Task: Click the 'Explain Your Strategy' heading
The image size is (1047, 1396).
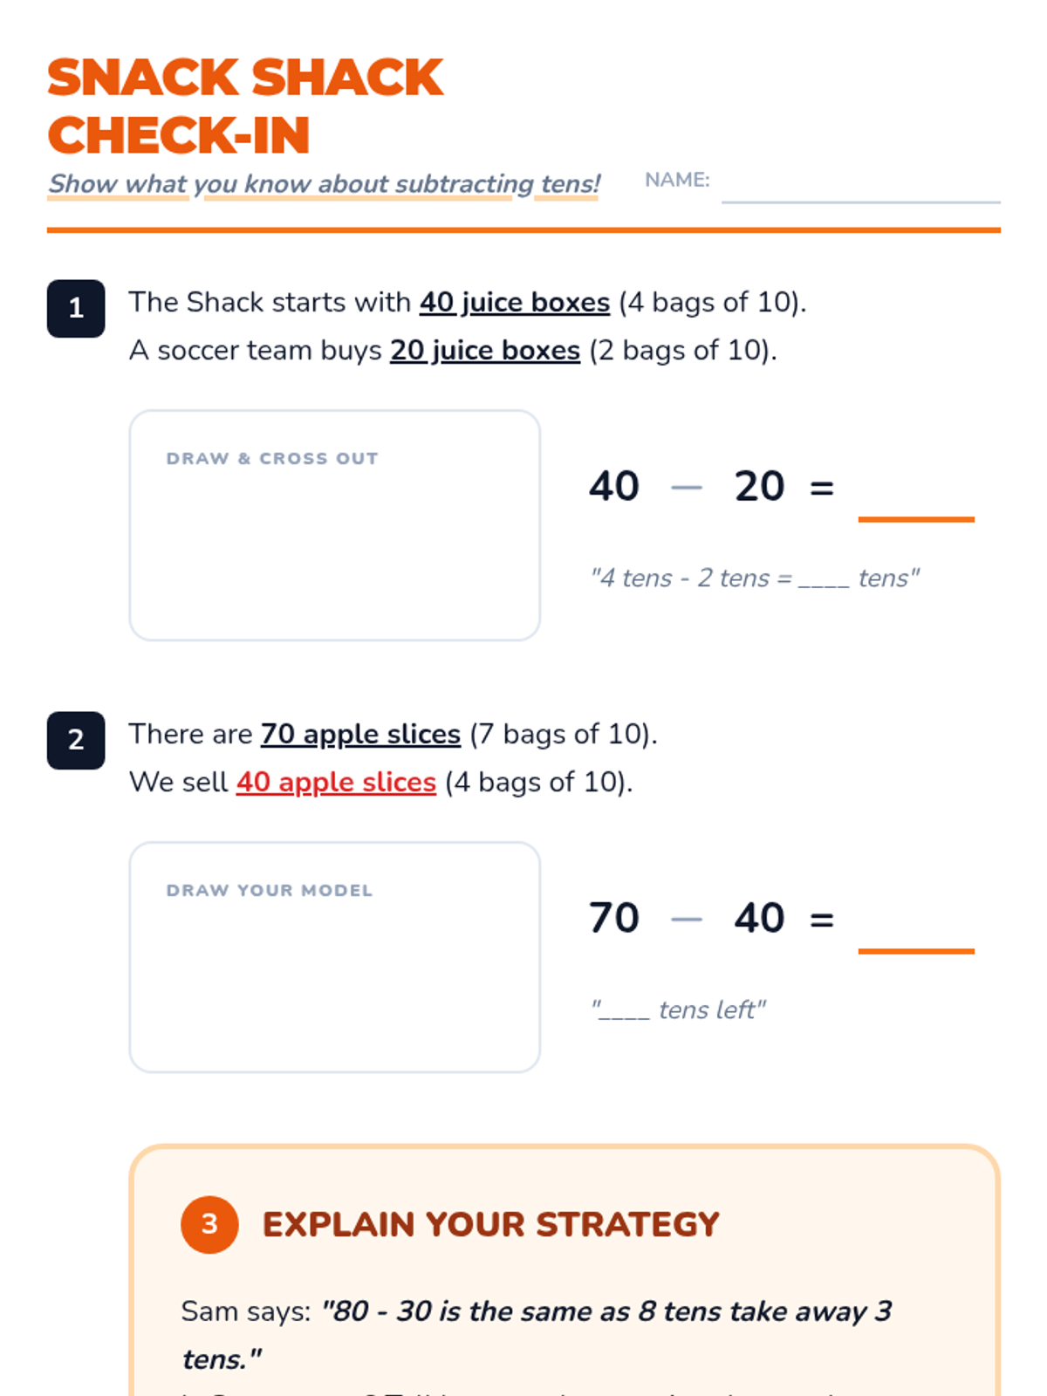Action: tap(491, 1224)
